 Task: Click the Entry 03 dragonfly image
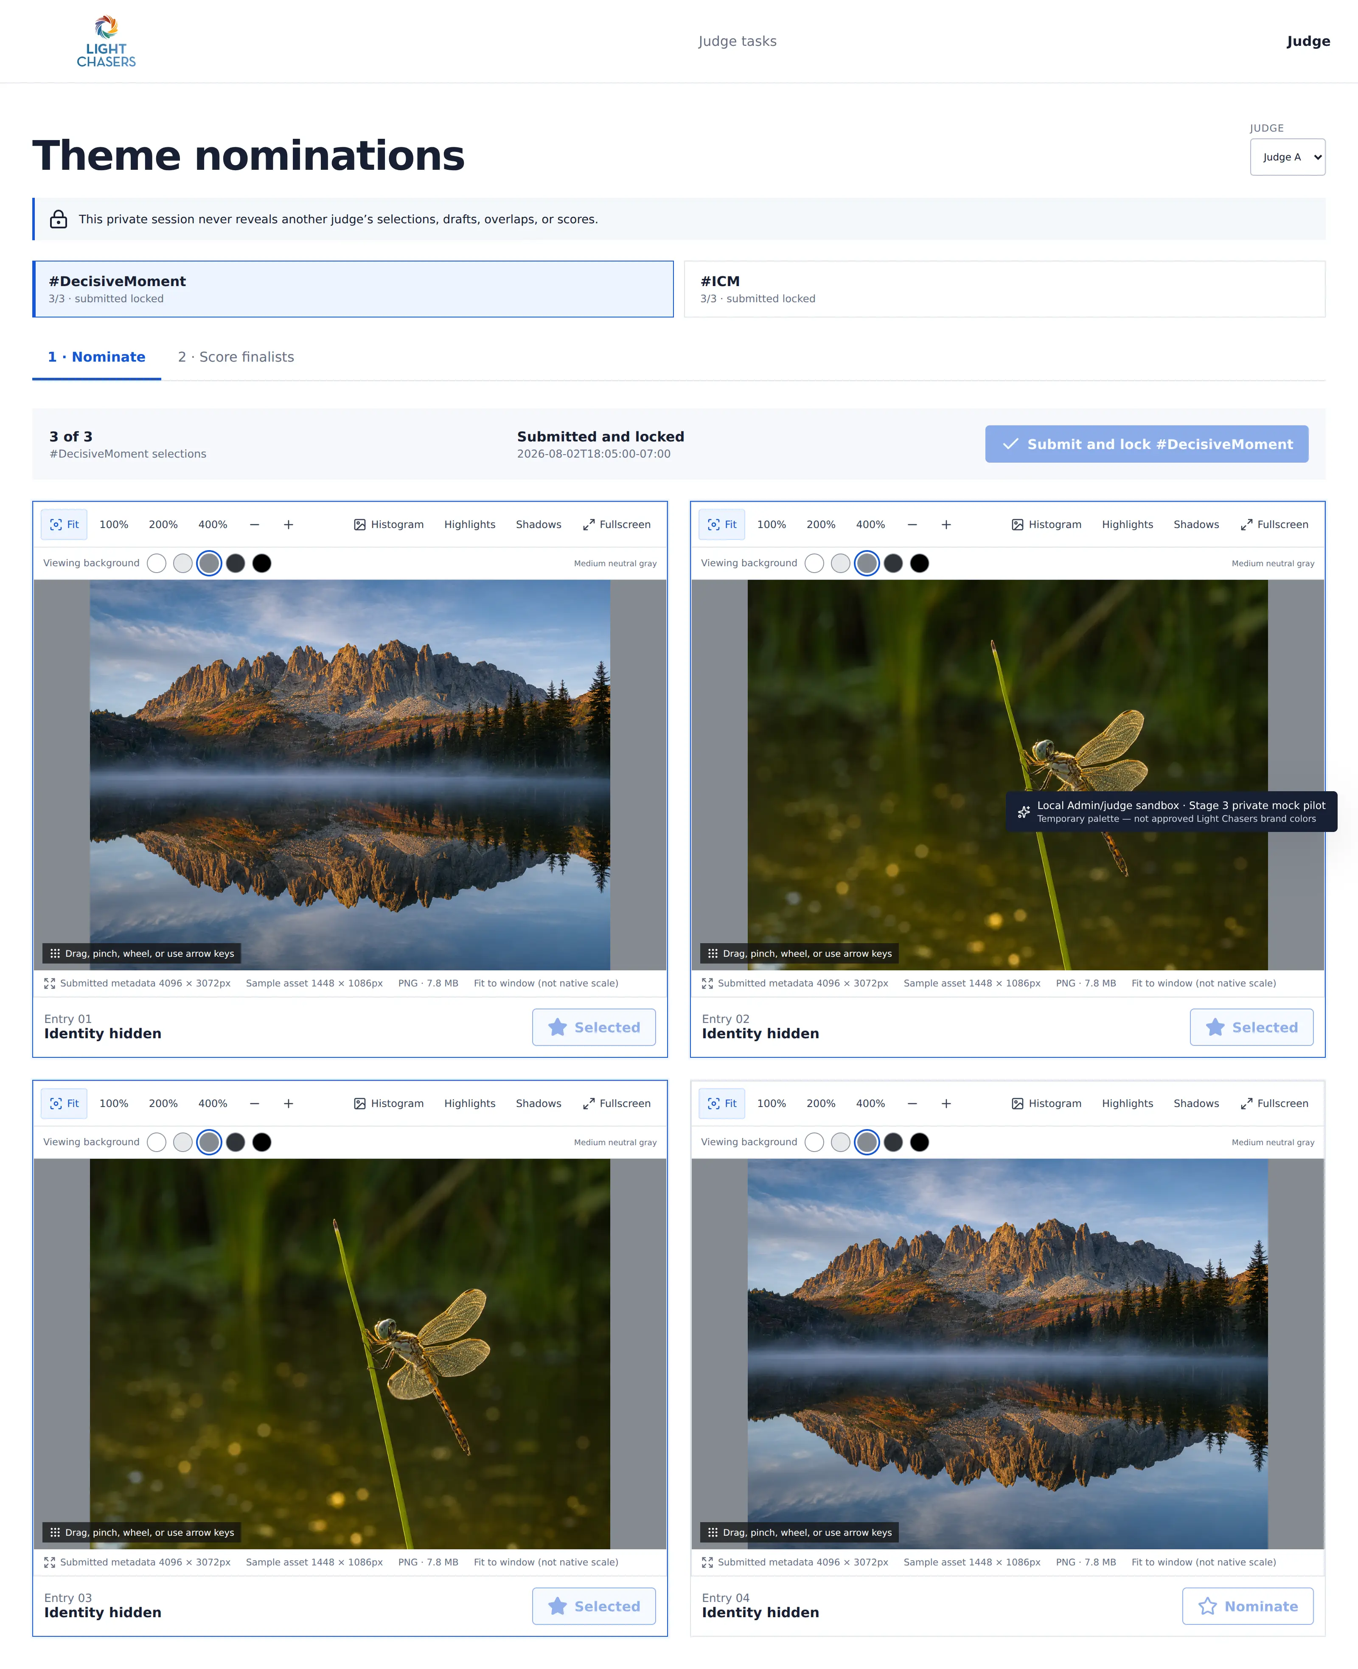pos(350,1354)
